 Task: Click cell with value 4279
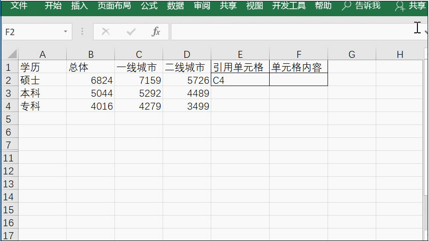coord(139,106)
